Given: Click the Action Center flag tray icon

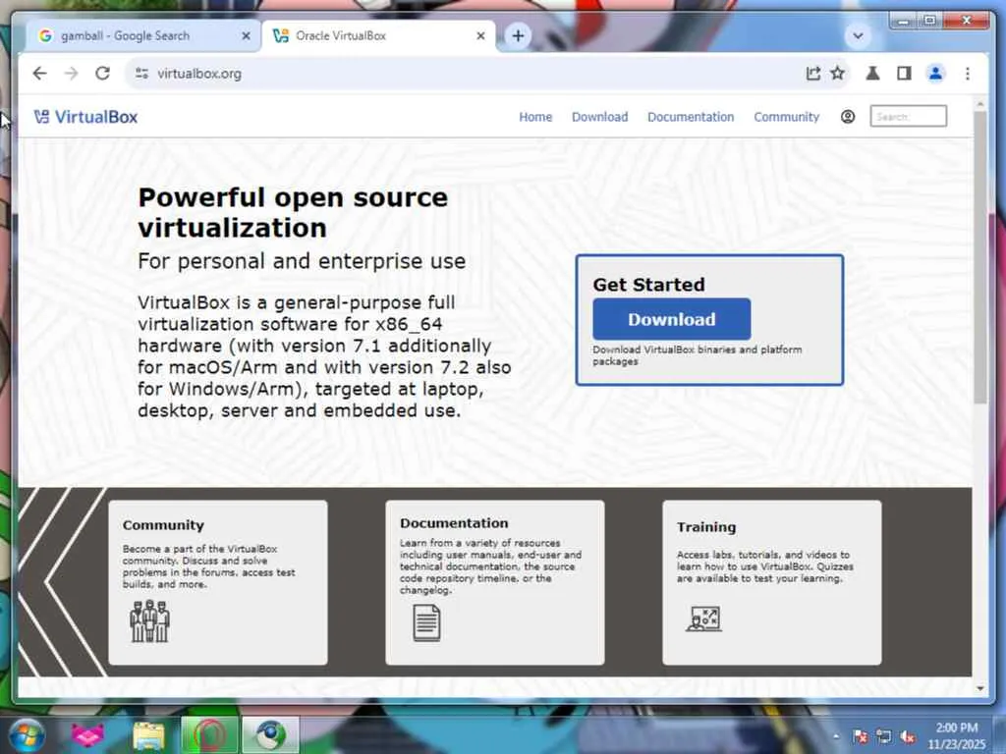Looking at the screenshot, I should pos(861,736).
